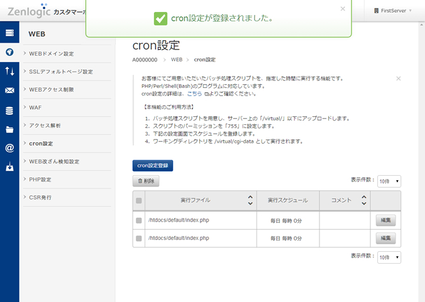Sort by the コメント column arrows
425x302 pixels.
click(x=364, y=200)
